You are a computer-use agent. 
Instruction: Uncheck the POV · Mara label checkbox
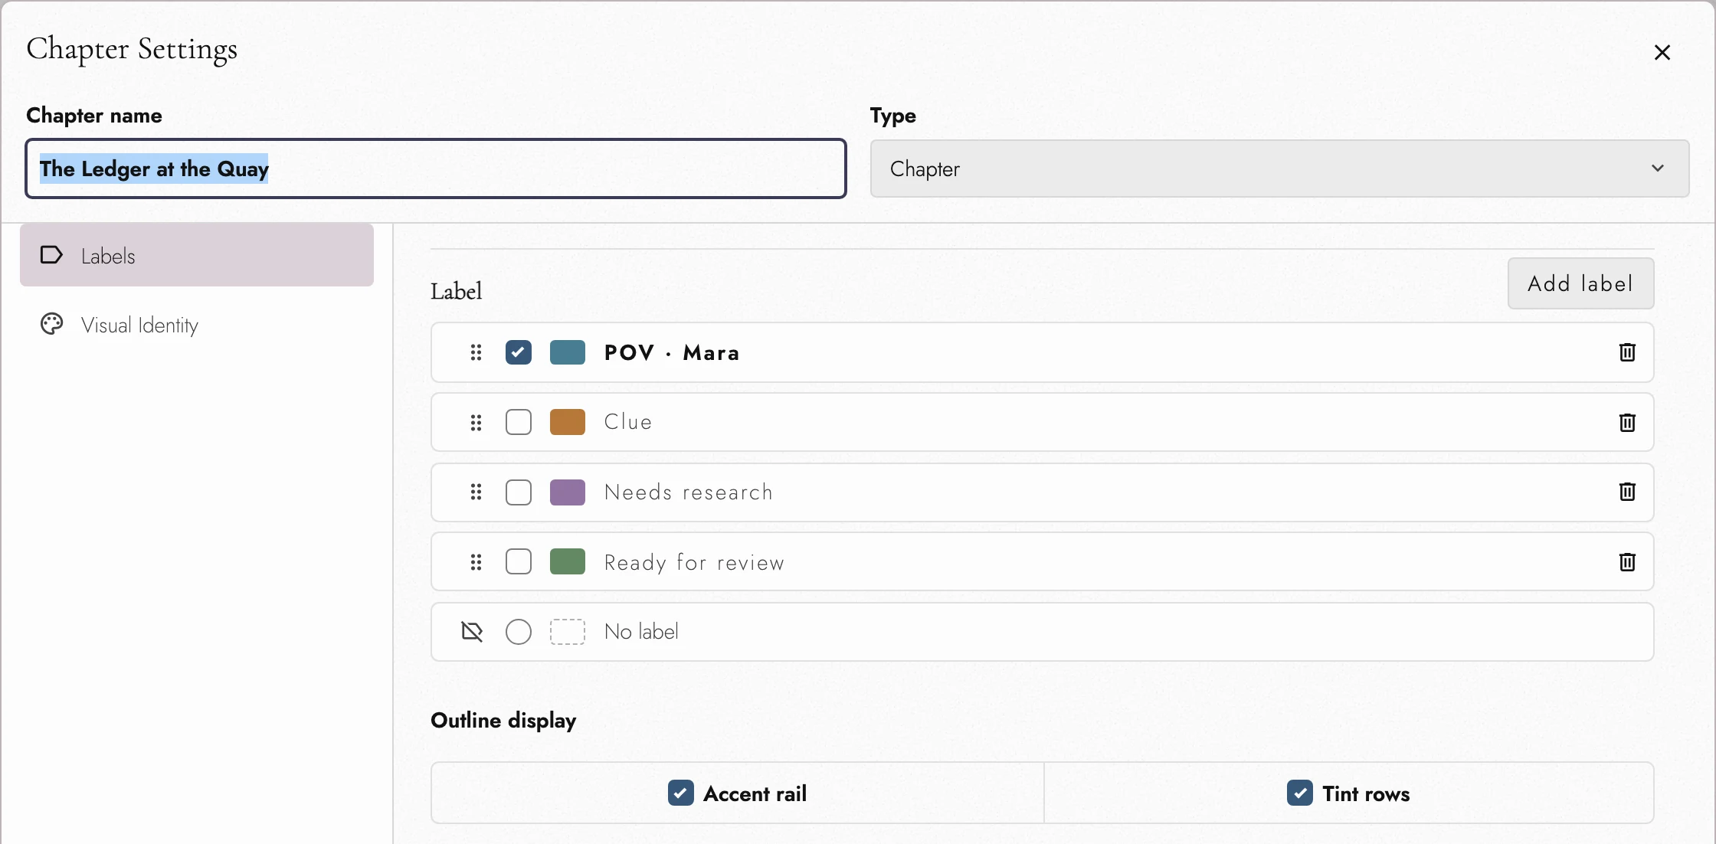(x=519, y=352)
